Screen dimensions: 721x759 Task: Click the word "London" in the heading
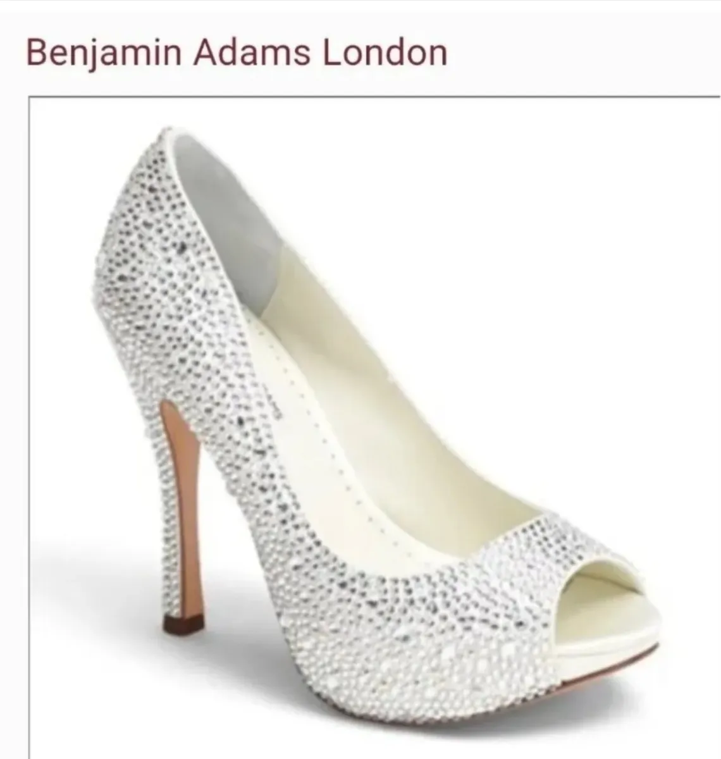[385, 52]
